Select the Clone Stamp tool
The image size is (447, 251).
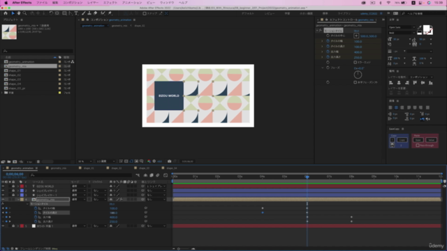tap(89, 13)
